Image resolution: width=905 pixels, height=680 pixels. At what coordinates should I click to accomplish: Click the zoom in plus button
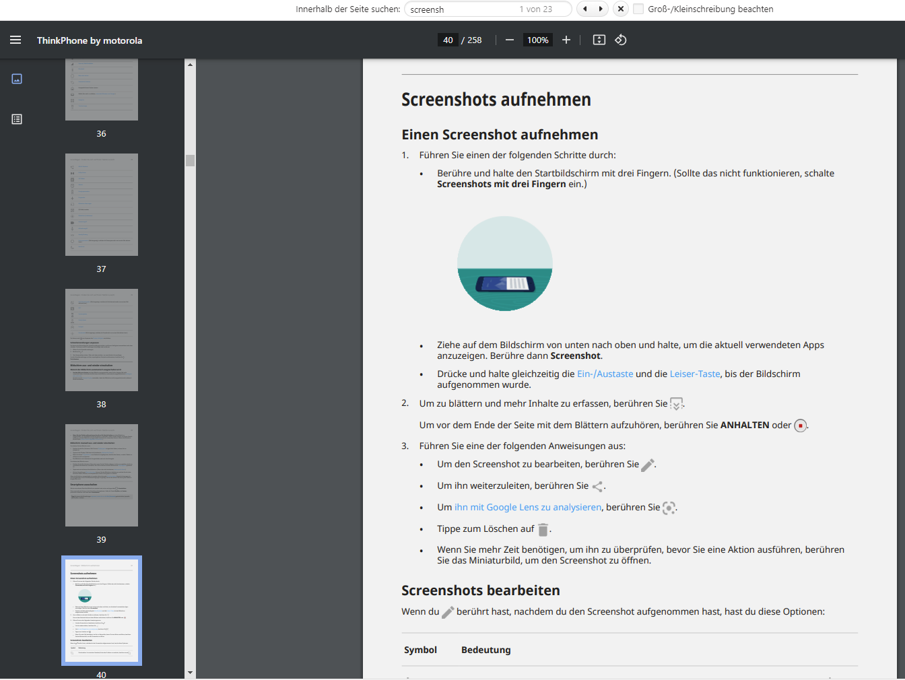click(x=566, y=40)
